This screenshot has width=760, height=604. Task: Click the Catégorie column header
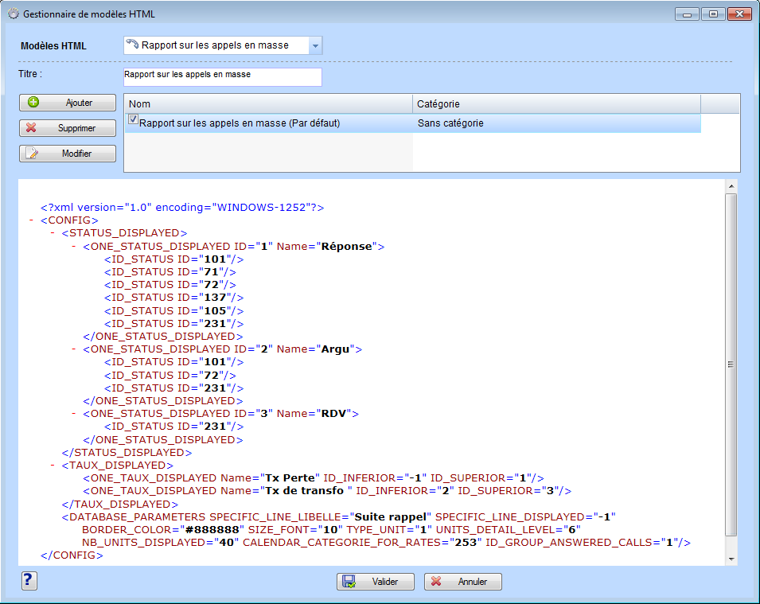tap(556, 103)
